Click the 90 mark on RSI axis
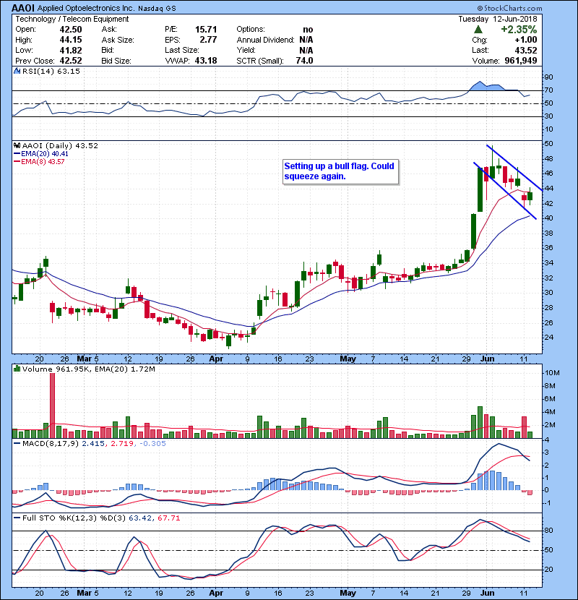Image resolution: width=578 pixels, height=600 pixels. 548,77
